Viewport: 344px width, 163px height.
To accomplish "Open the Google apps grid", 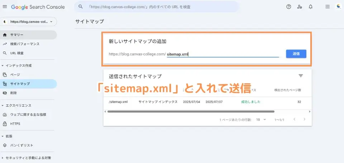I will point(328,7).
